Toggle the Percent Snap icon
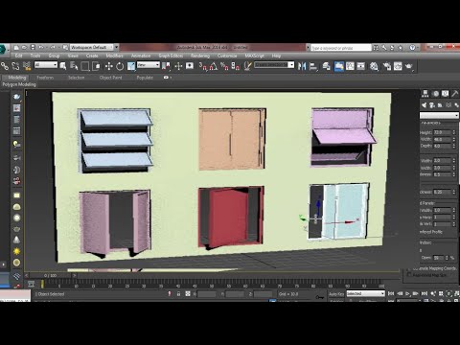 click(x=224, y=66)
